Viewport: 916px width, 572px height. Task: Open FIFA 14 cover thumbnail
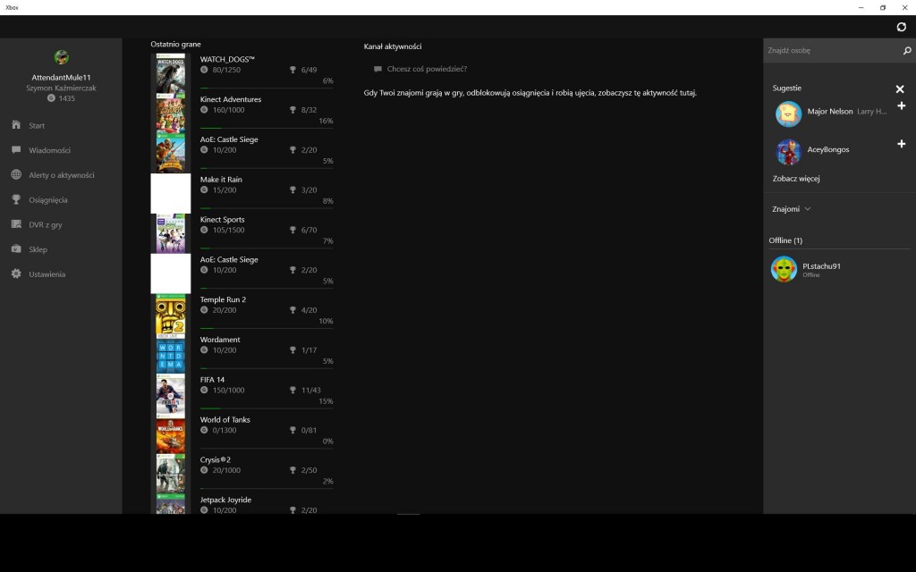pyautogui.click(x=171, y=394)
